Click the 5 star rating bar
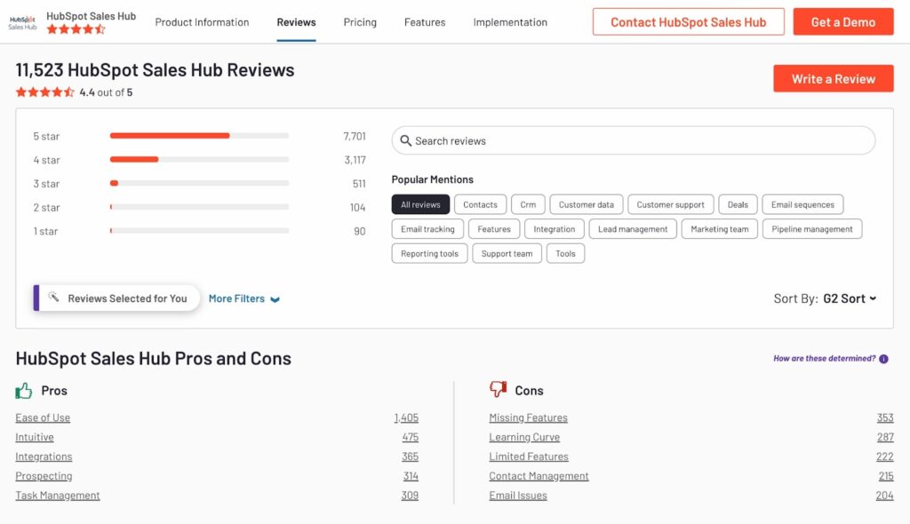The height and width of the screenshot is (524, 910). click(x=199, y=136)
